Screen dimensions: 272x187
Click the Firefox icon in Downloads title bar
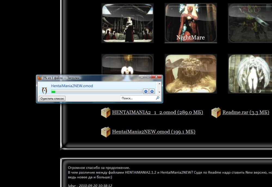tap(40, 78)
